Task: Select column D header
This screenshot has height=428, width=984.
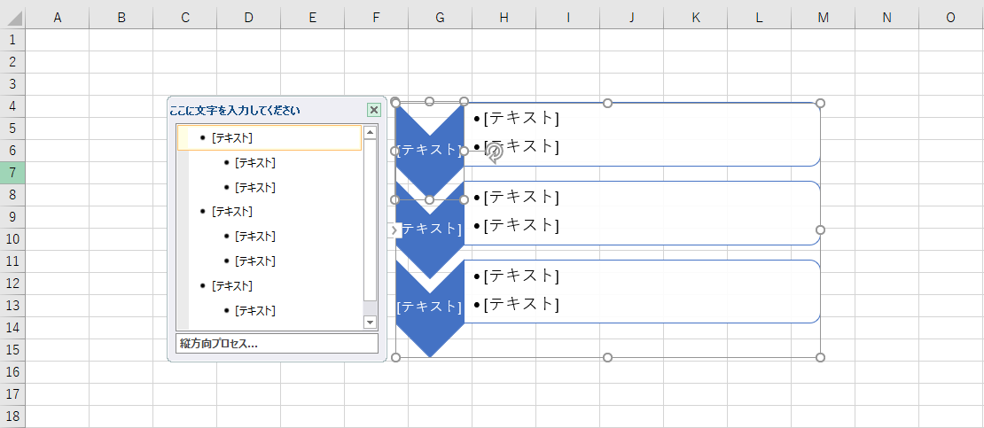Action: 248,18
